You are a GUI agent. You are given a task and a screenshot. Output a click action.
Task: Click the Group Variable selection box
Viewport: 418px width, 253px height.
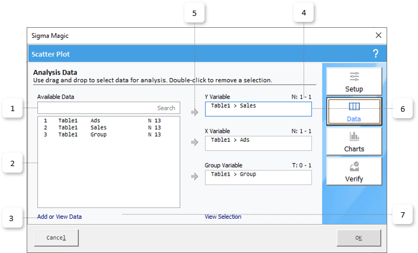259,177
